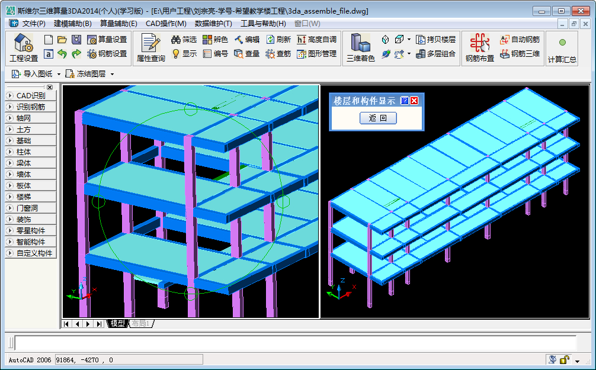This screenshot has height=370, width=596.
Task: Open 图形管理 graphics management
Action: tap(316, 54)
